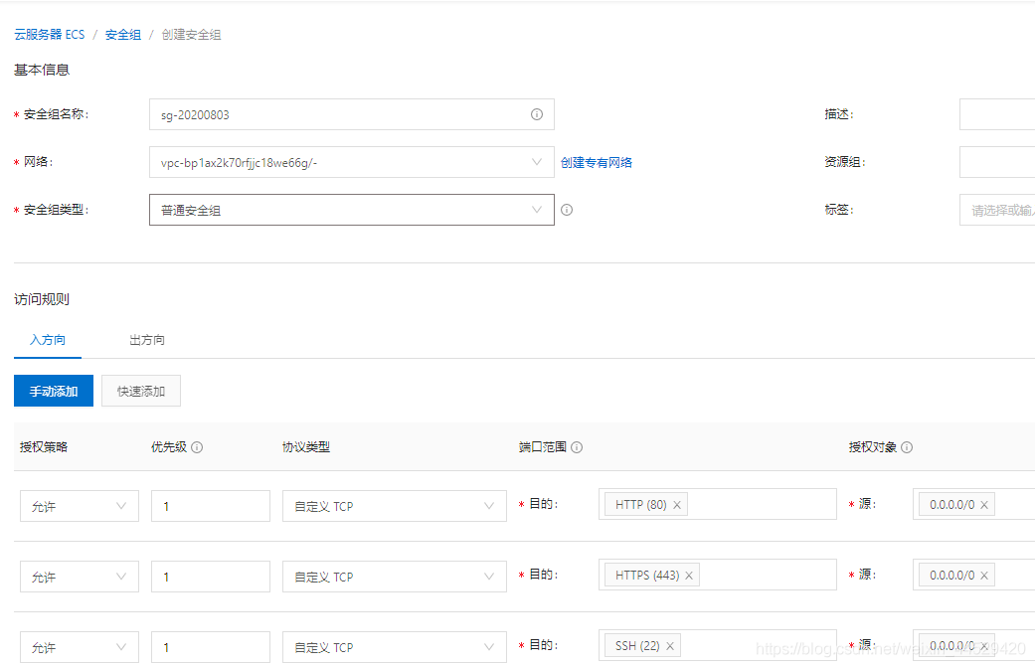Click the 手动添加 button
The image size is (1035, 667).
(x=54, y=391)
